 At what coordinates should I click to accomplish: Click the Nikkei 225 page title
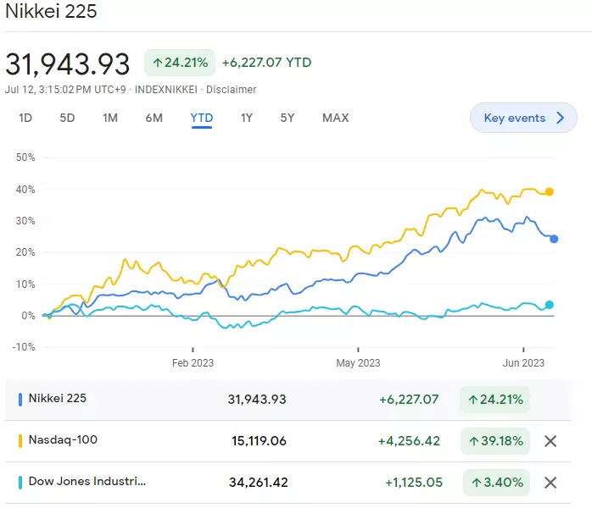pyautogui.click(x=51, y=11)
